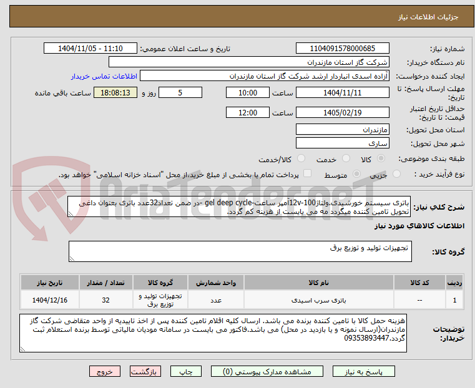Click the چاپ print button

[186, 372]
